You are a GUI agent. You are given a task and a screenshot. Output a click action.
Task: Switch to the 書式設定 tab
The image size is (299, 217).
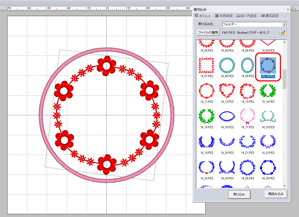coord(270,16)
